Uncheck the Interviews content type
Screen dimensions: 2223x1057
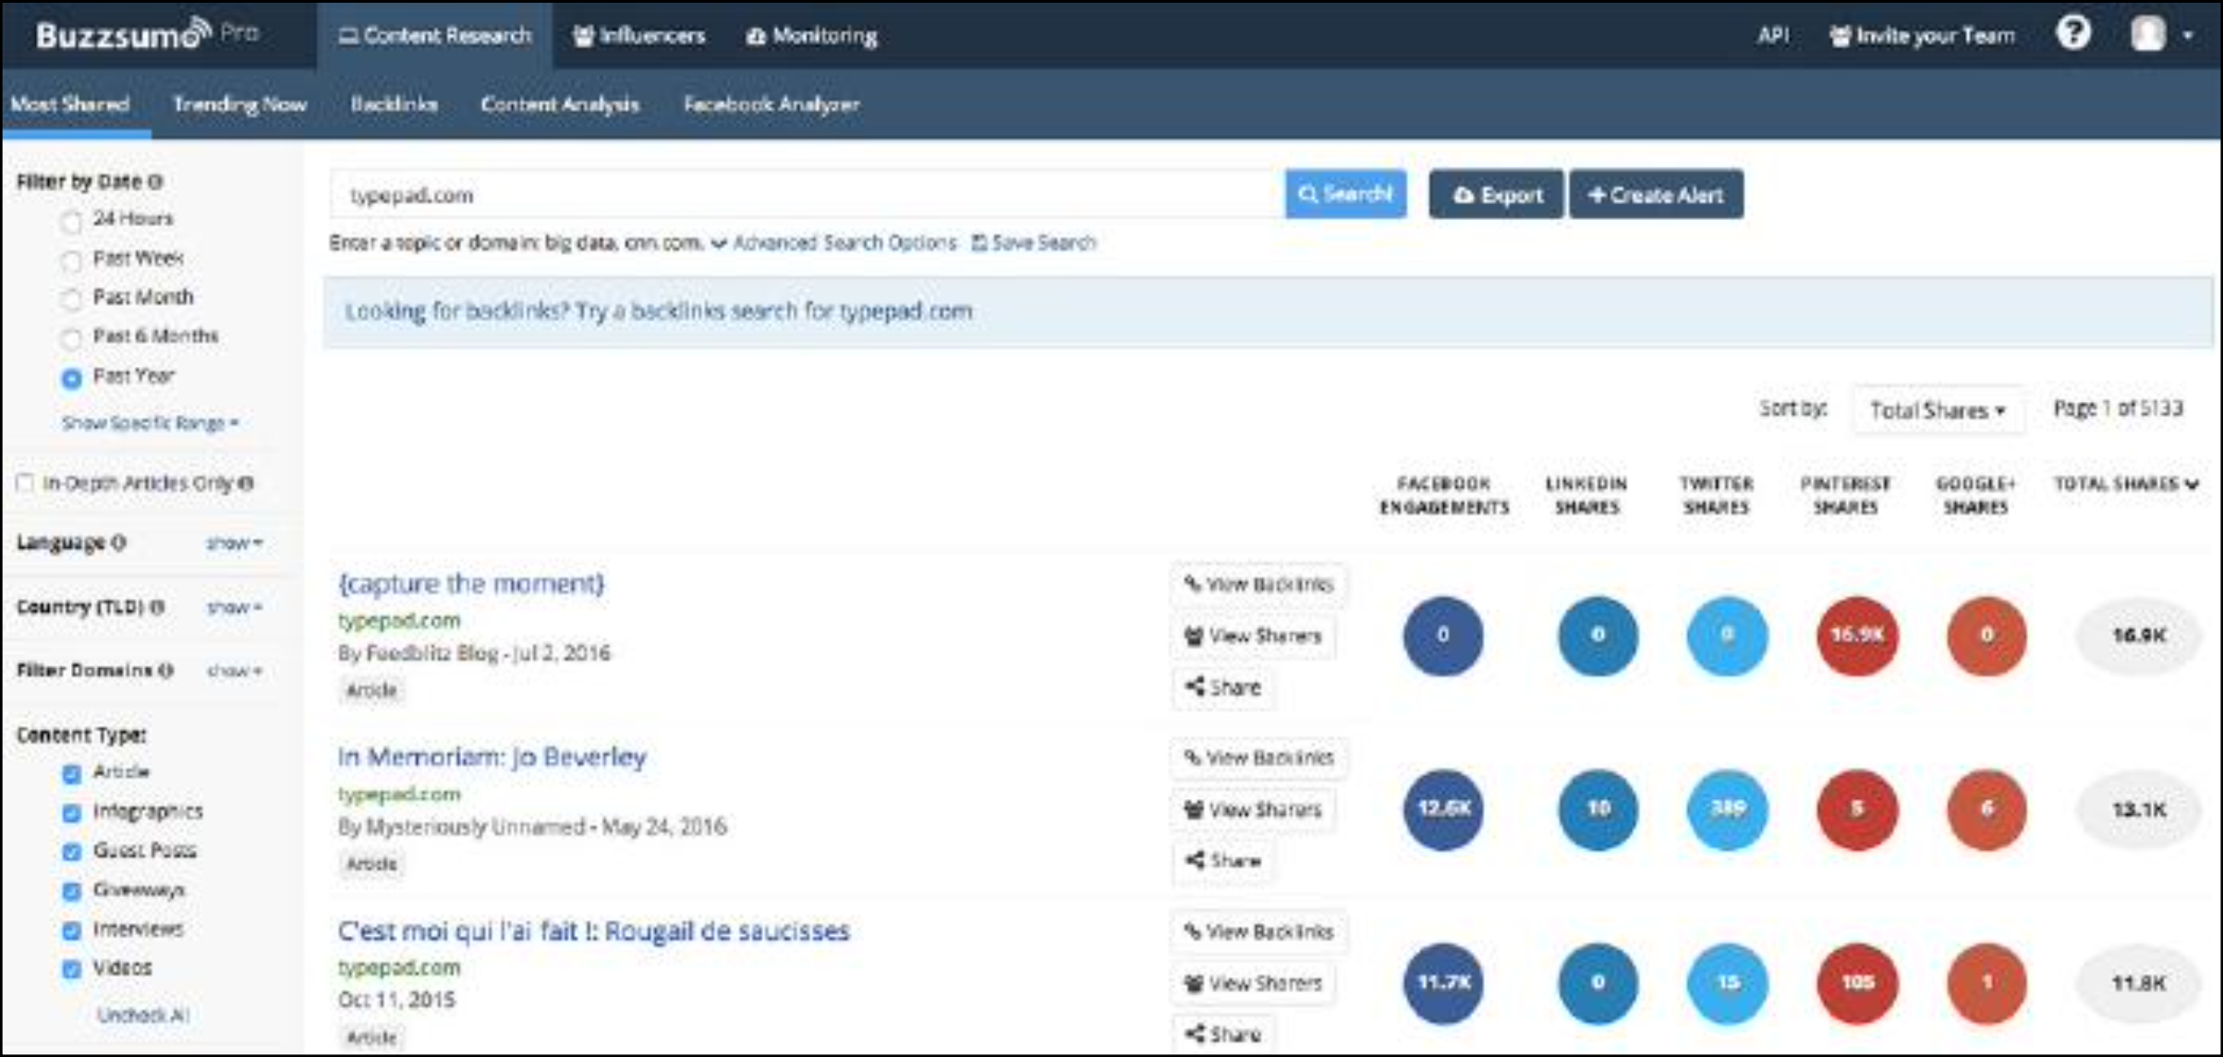71,930
